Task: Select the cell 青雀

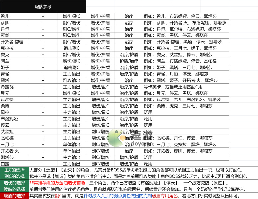Action: (x=15, y=74)
